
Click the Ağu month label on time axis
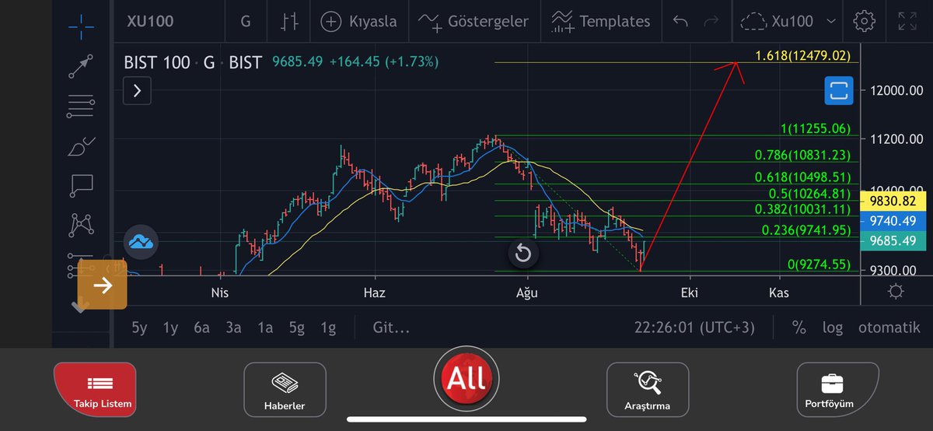[527, 293]
